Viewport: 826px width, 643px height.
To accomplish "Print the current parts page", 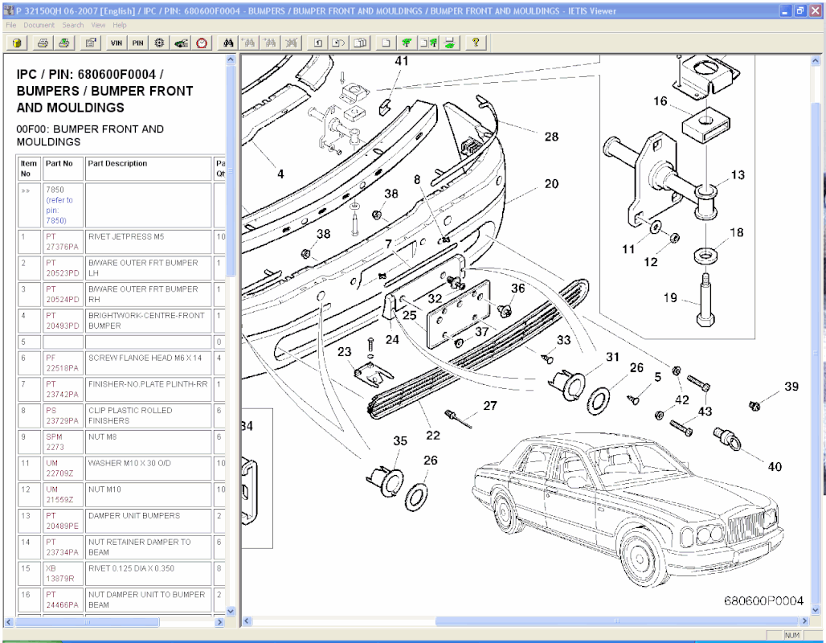I will point(41,43).
